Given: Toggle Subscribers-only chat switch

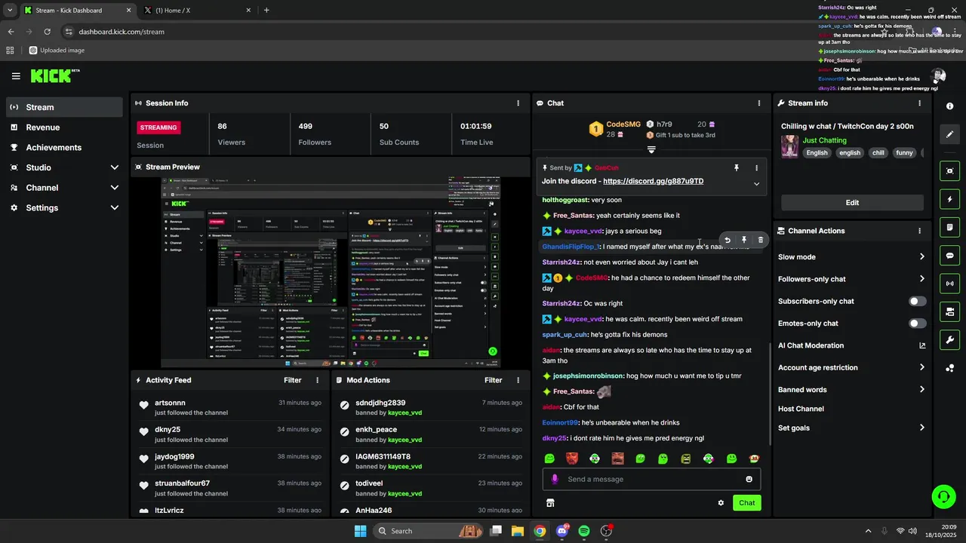Looking at the screenshot, I should (x=917, y=301).
